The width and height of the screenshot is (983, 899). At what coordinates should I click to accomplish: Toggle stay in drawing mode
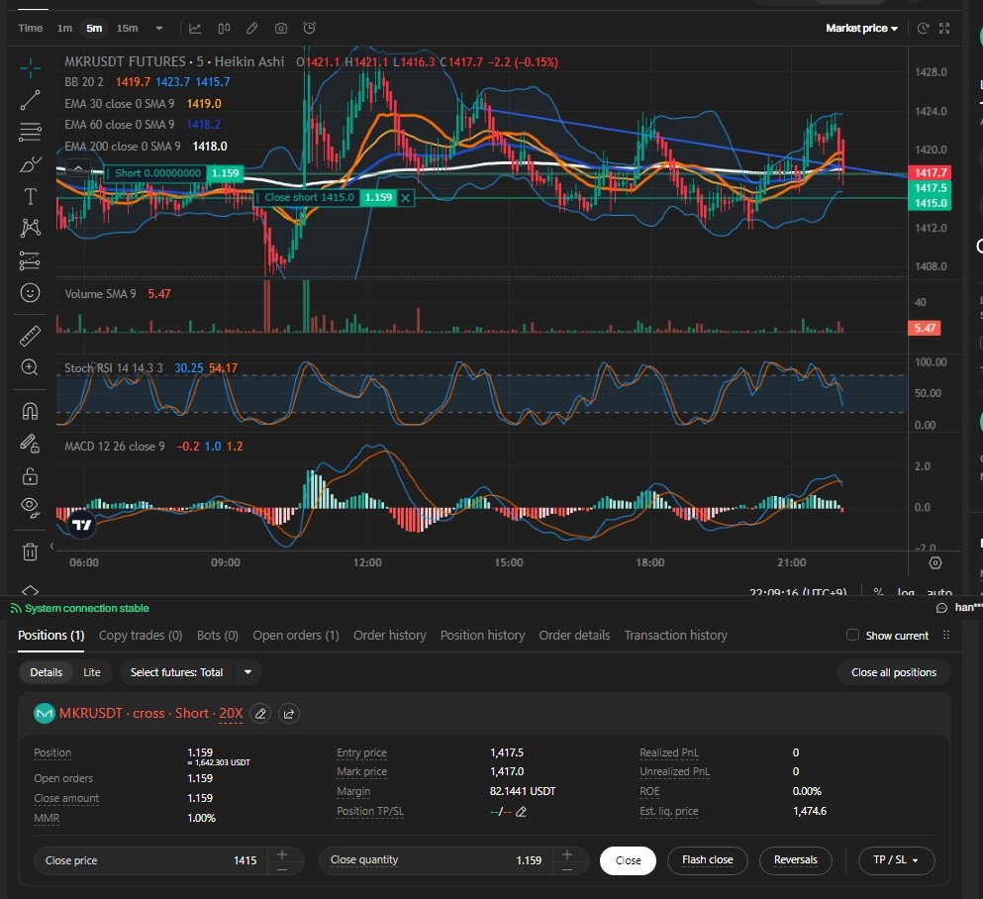[30, 444]
